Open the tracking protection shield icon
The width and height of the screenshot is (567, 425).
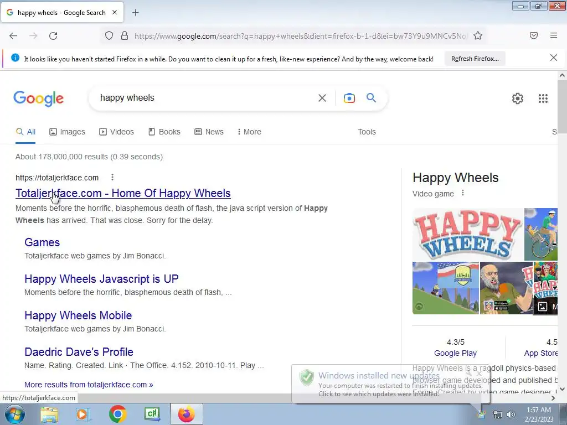pyautogui.click(x=109, y=36)
